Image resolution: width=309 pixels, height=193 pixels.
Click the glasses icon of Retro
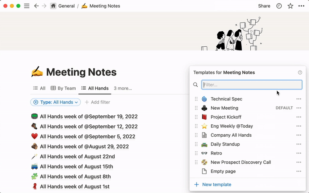[x=204, y=153]
